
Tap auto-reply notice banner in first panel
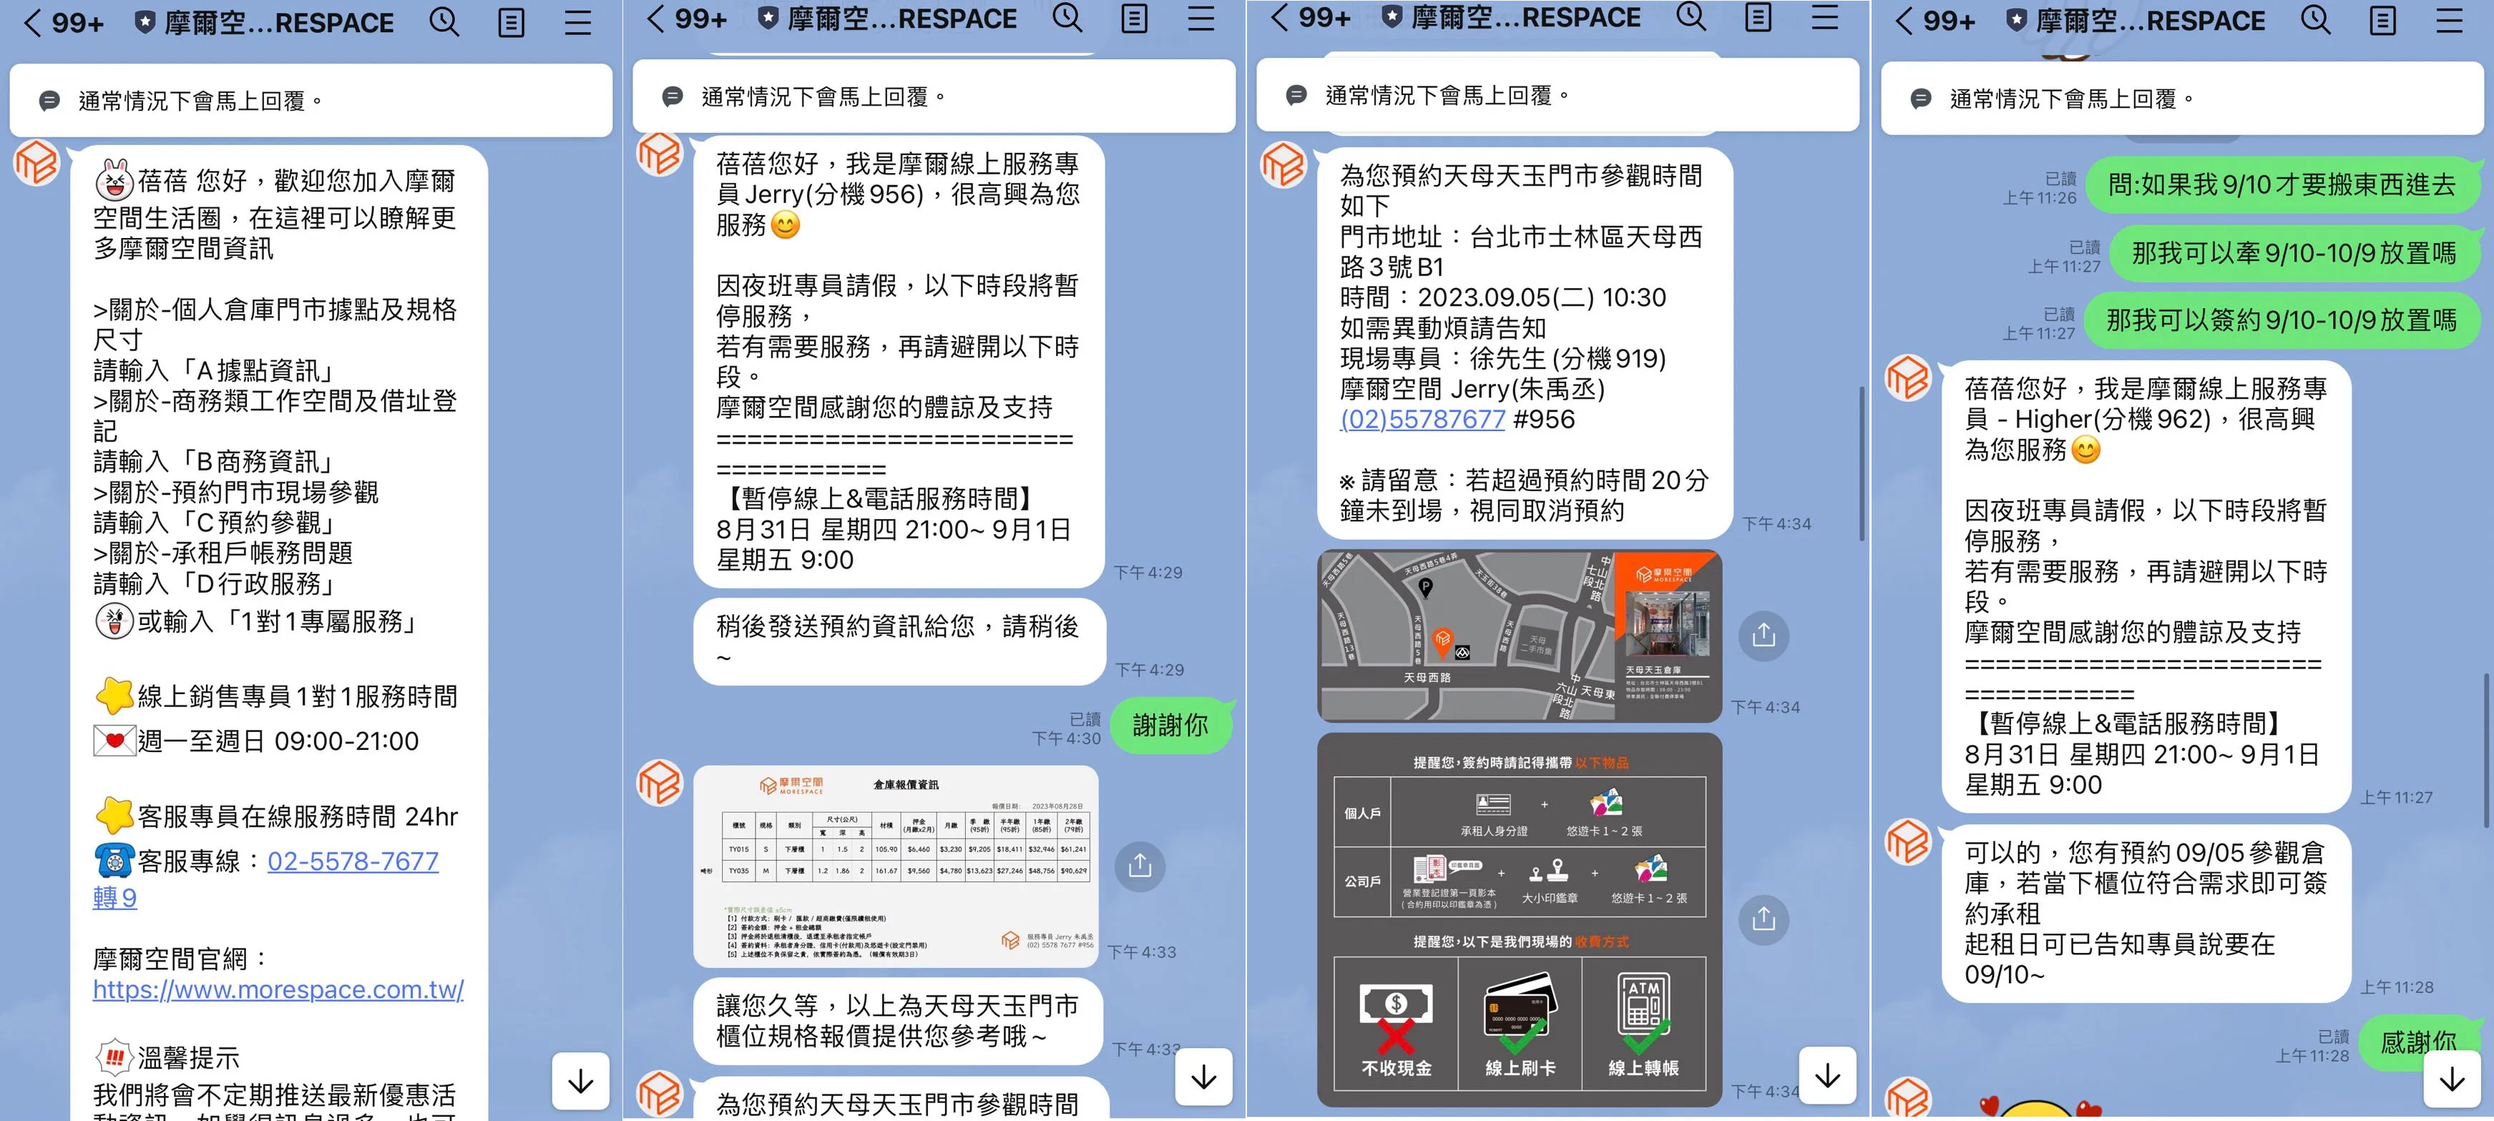pos(310,101)
